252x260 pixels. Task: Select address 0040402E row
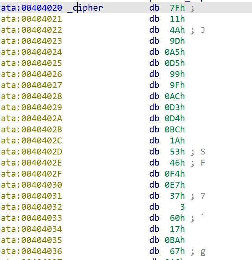click(31, 163)
